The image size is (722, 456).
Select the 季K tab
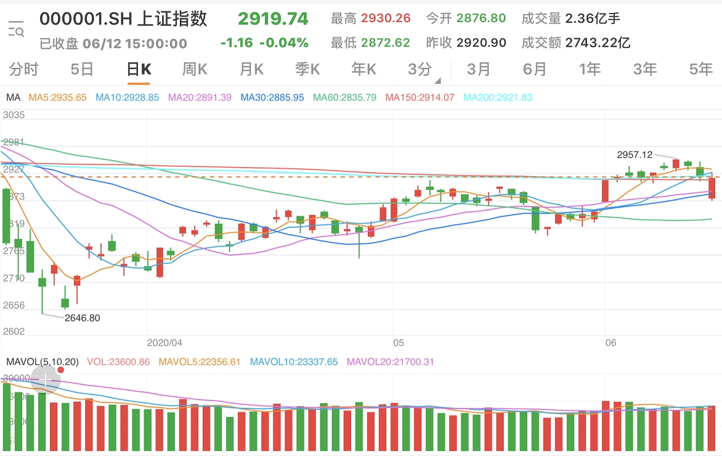coord(307,69)
